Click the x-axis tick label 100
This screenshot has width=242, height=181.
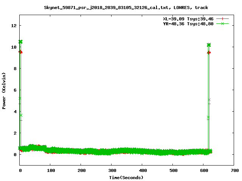(51, 170)
